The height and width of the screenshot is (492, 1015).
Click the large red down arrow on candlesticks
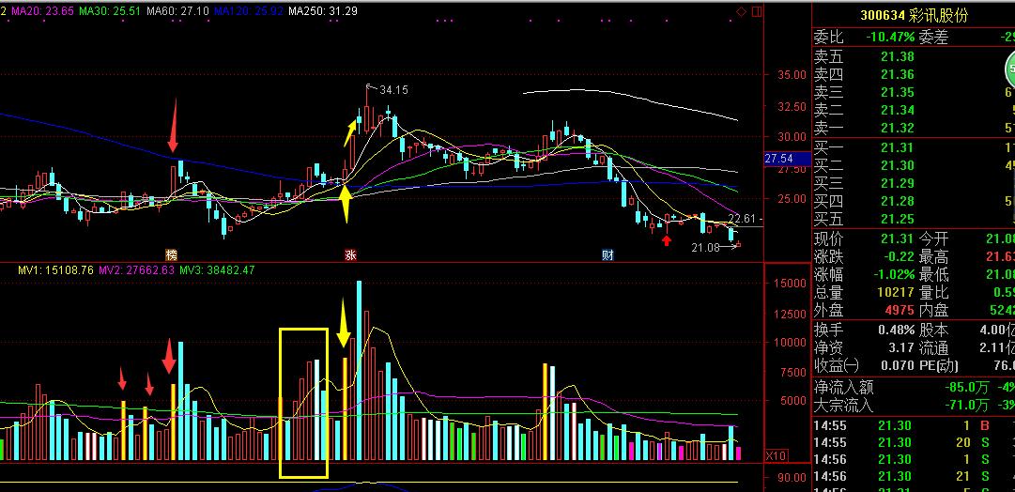point(172,129)
